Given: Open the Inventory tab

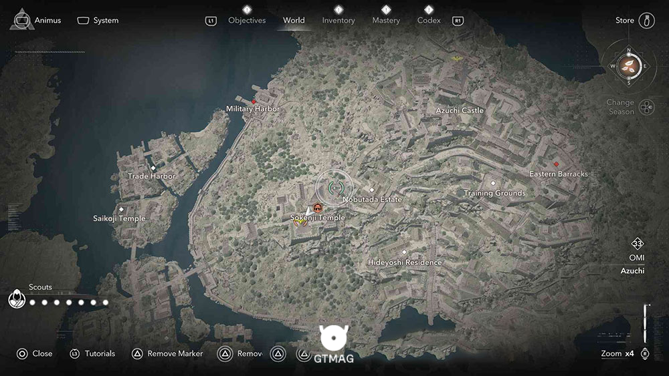Looking at the screenshot, I should click(339, 20).
